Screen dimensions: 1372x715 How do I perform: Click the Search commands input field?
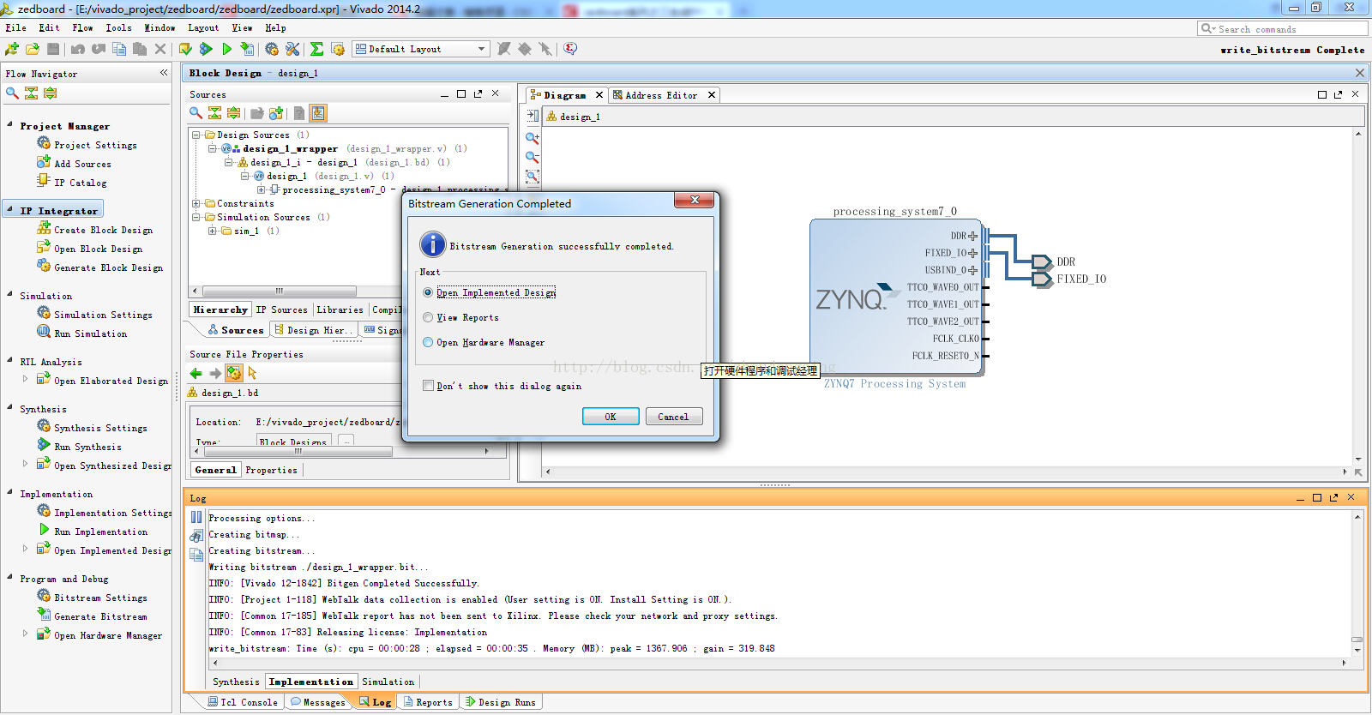1283,29
